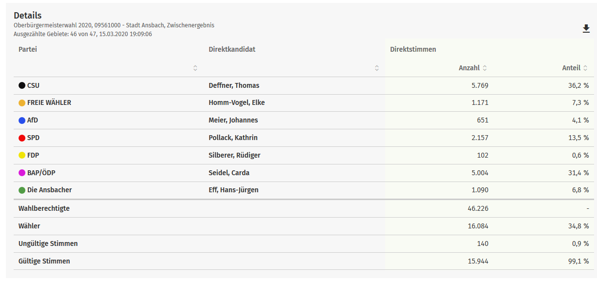597x284 pixels.
Task: Click the Details heading
Action: 27,16
